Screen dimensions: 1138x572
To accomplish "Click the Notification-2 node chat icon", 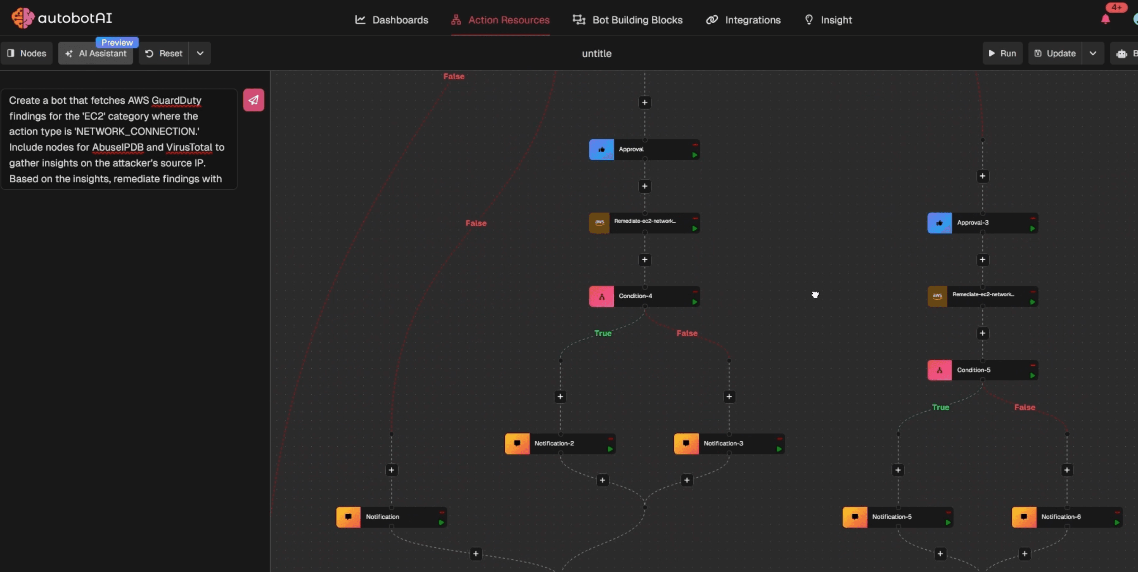I will coord(517,444).
